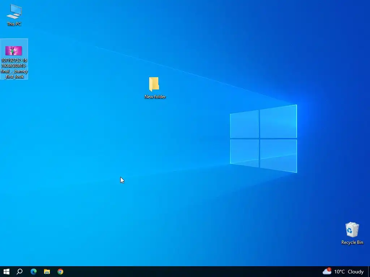Open File Explorer from taskbar
The width and height of the screenshot is (370, 277).
(x=47, y=272)
